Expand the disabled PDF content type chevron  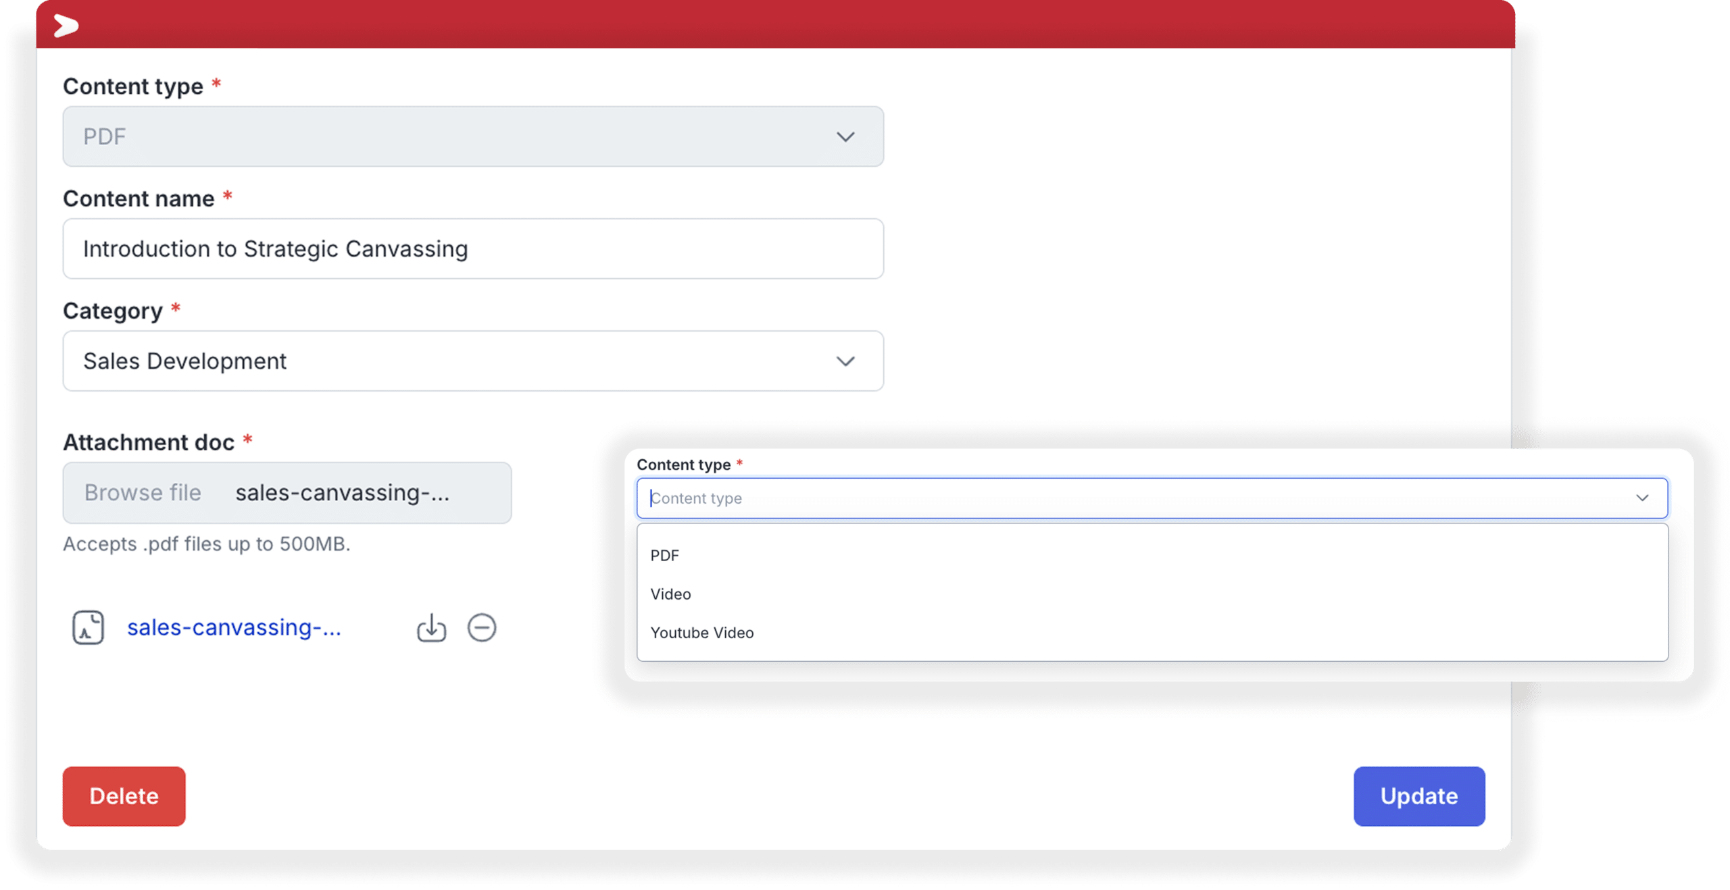point(845,137)
